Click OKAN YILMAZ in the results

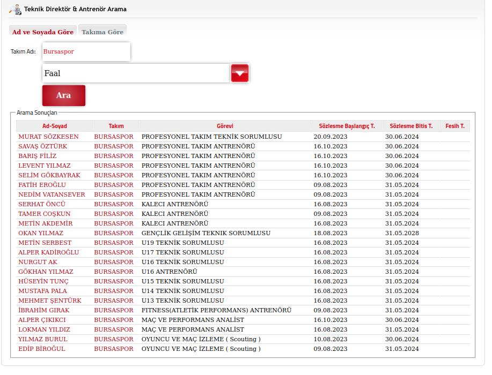click(41, 233)
